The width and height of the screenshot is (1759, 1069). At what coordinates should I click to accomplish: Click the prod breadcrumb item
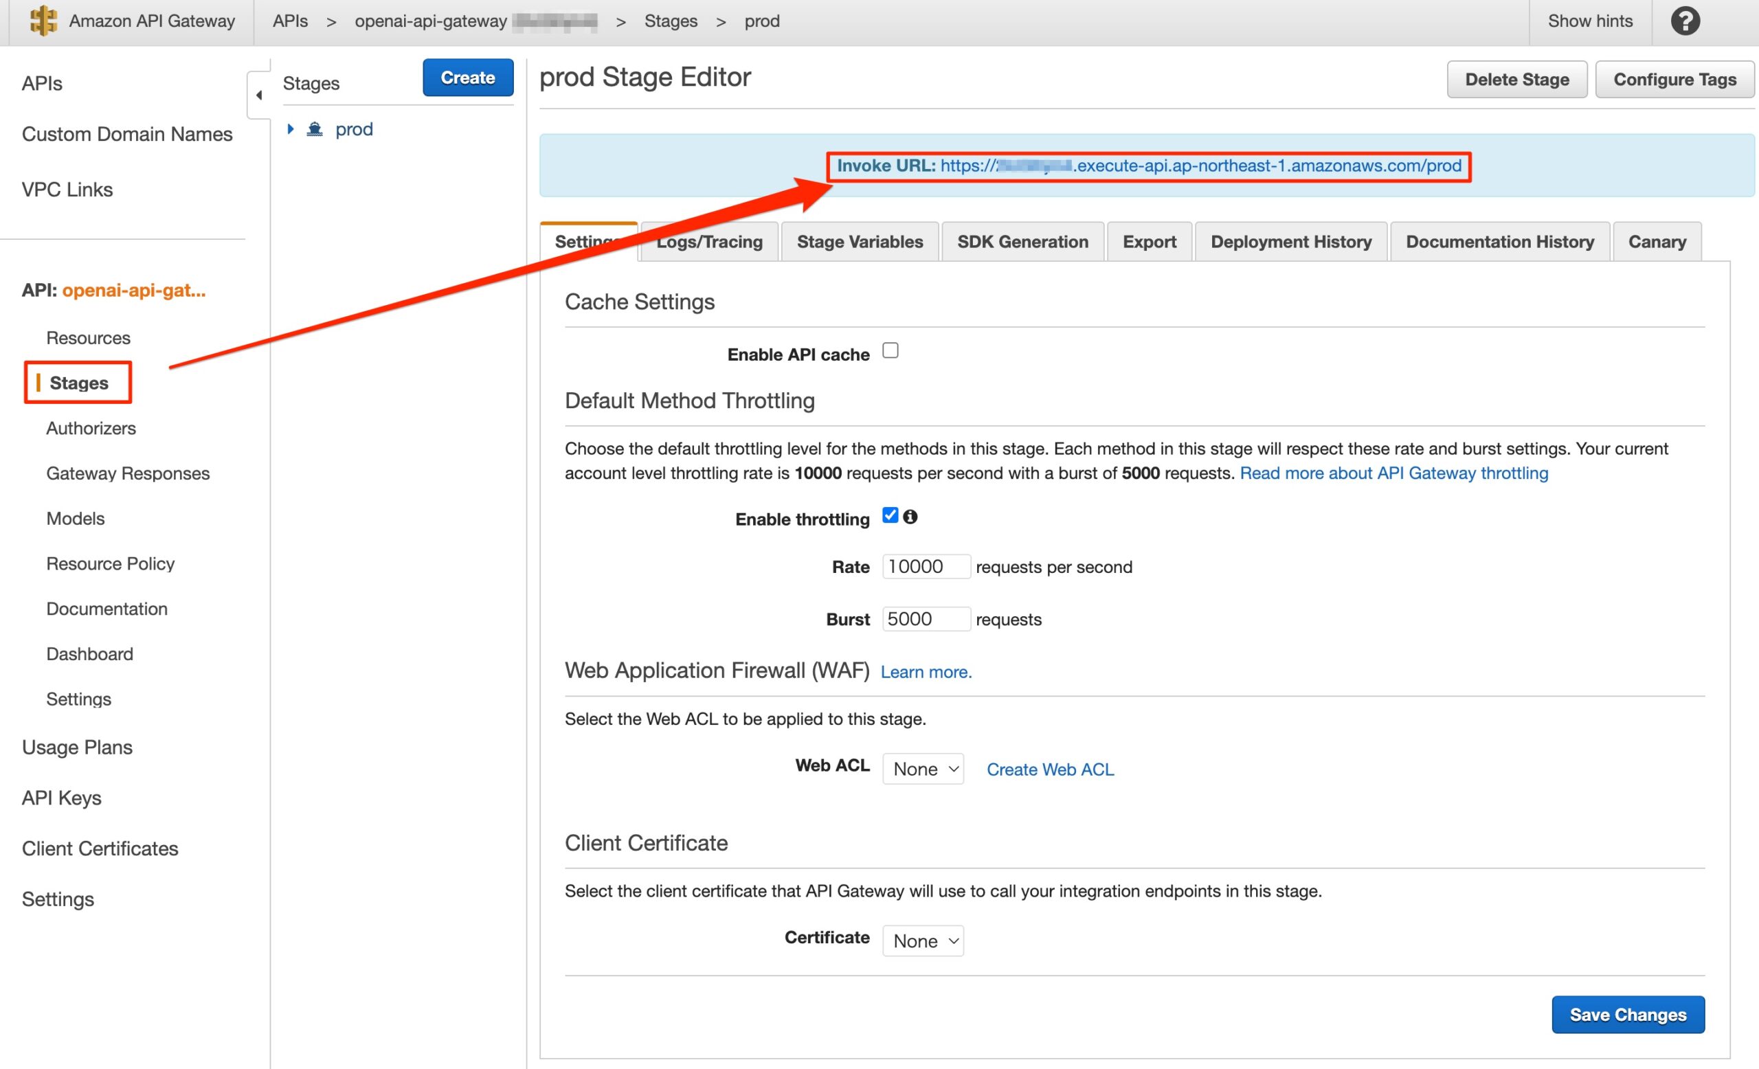pos(762,21)
